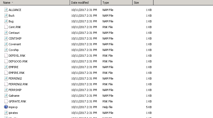
Task: Click the DEFEVIL.RNK file icon
Action: coord(6,56)
